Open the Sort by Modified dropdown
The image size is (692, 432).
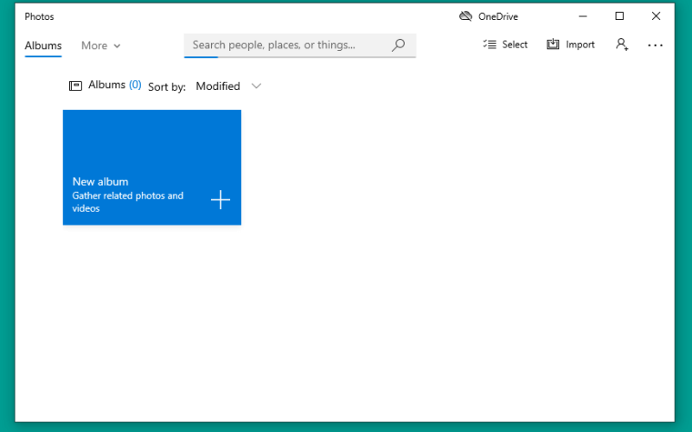point(228,86)
